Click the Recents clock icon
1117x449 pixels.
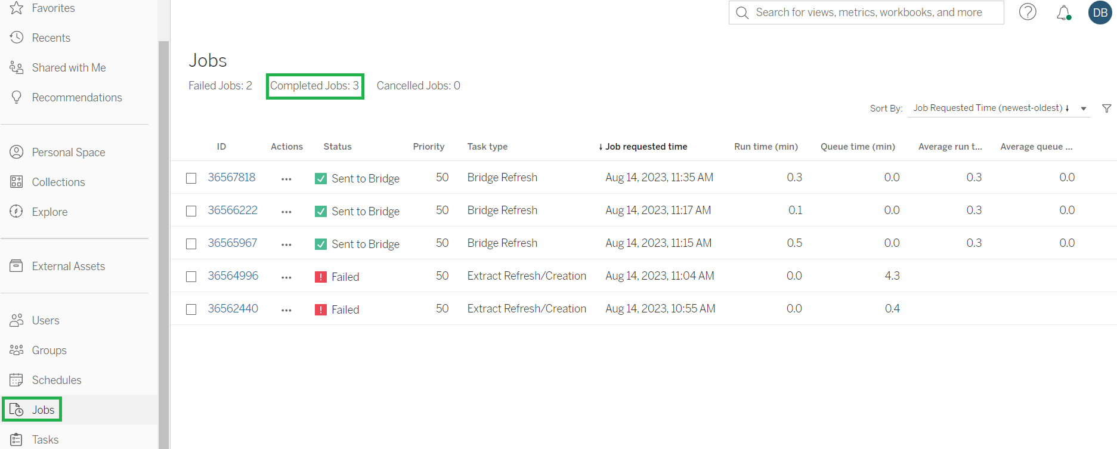pyautogui.click(x=17, y=38)
